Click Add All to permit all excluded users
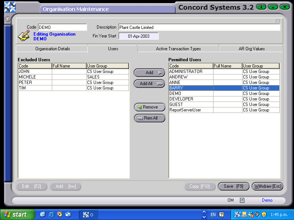Viewport: 294px width, 220px height. [149, 84]
